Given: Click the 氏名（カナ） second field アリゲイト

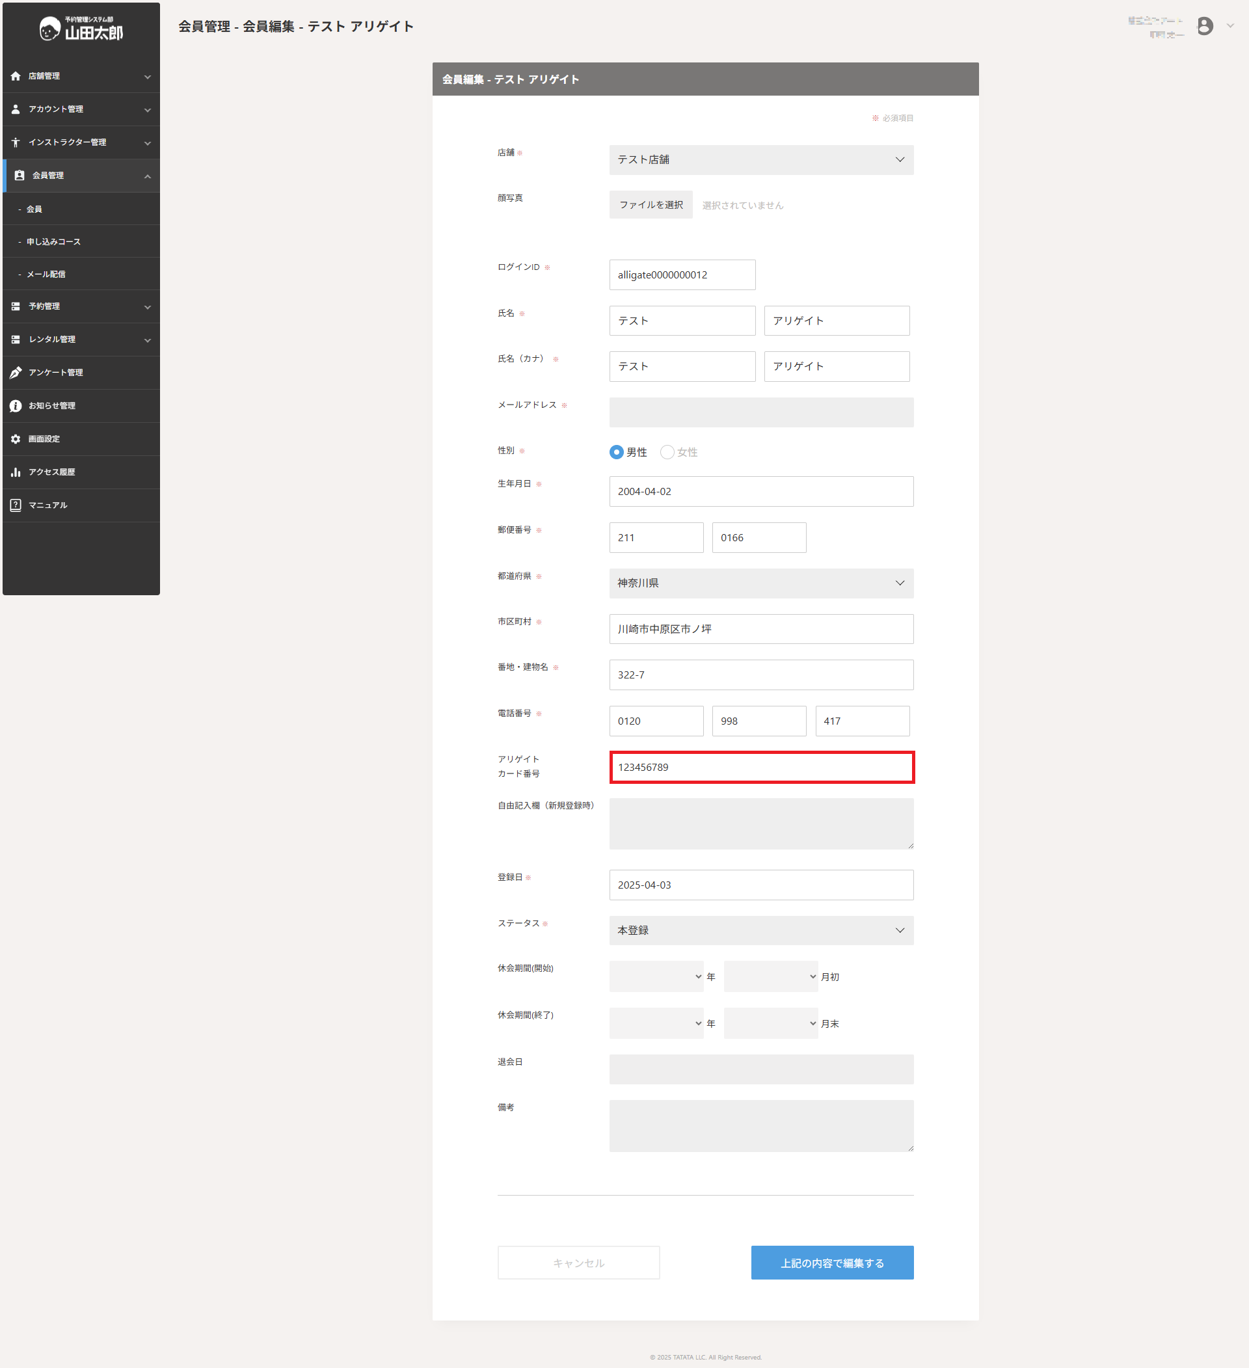Looking at the screenshot, I should [837, 366].
